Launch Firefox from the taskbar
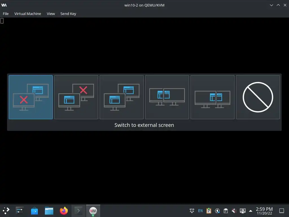The image size is (289, 217). pyautogui.click(x=64, y=211)
